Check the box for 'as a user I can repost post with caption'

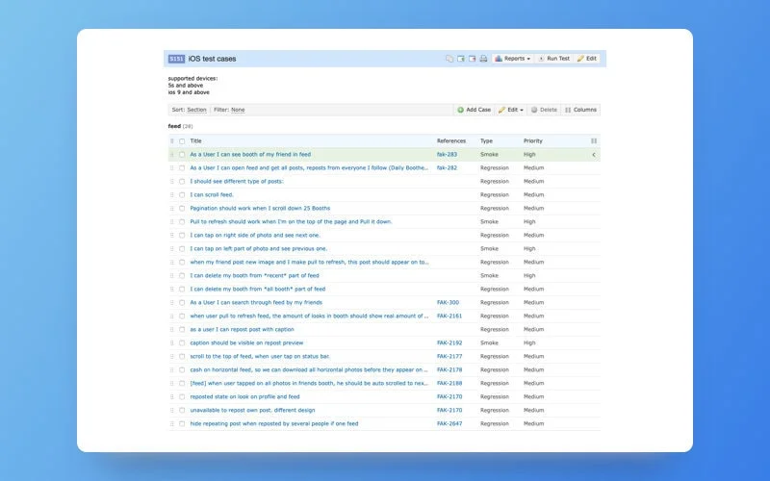click(182, 330)
